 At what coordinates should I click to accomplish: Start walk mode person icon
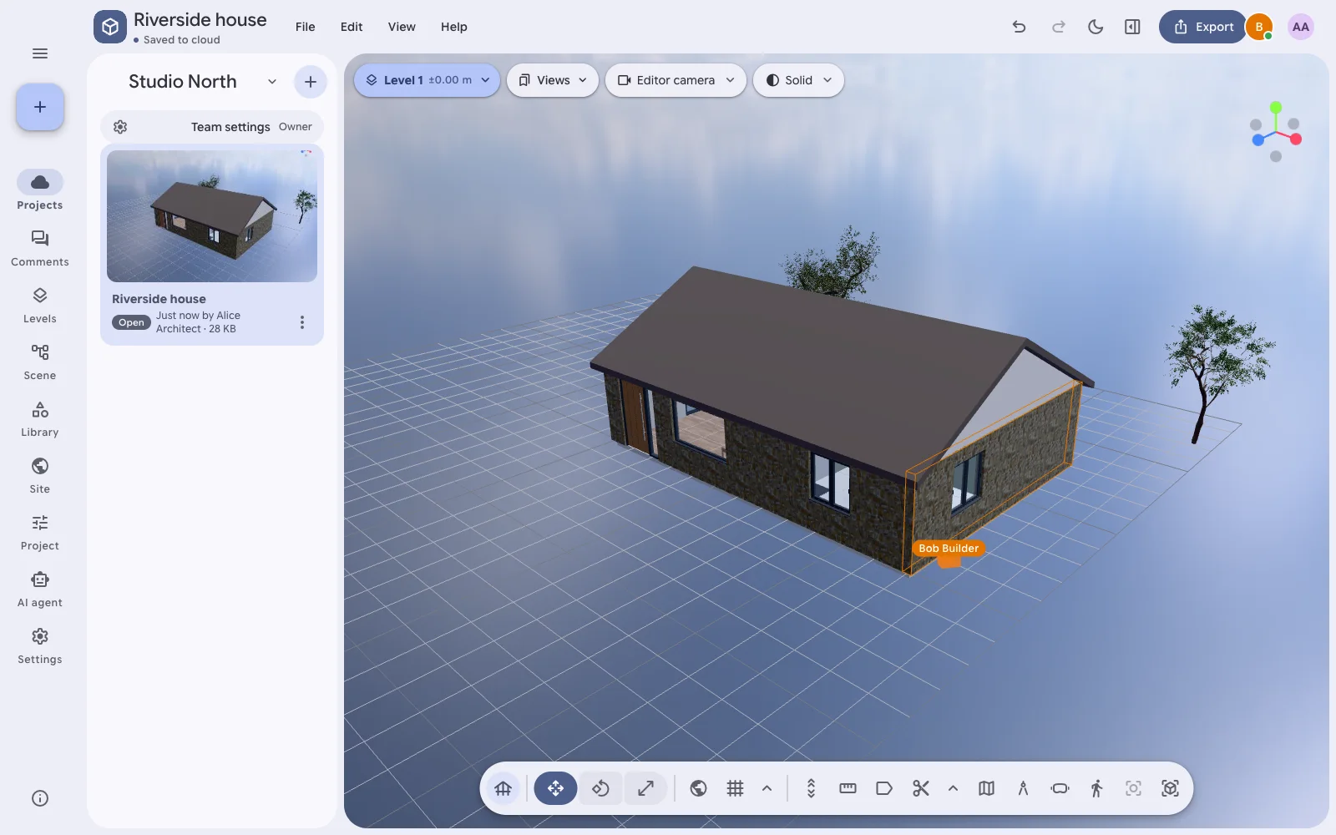pos(1096,788)
